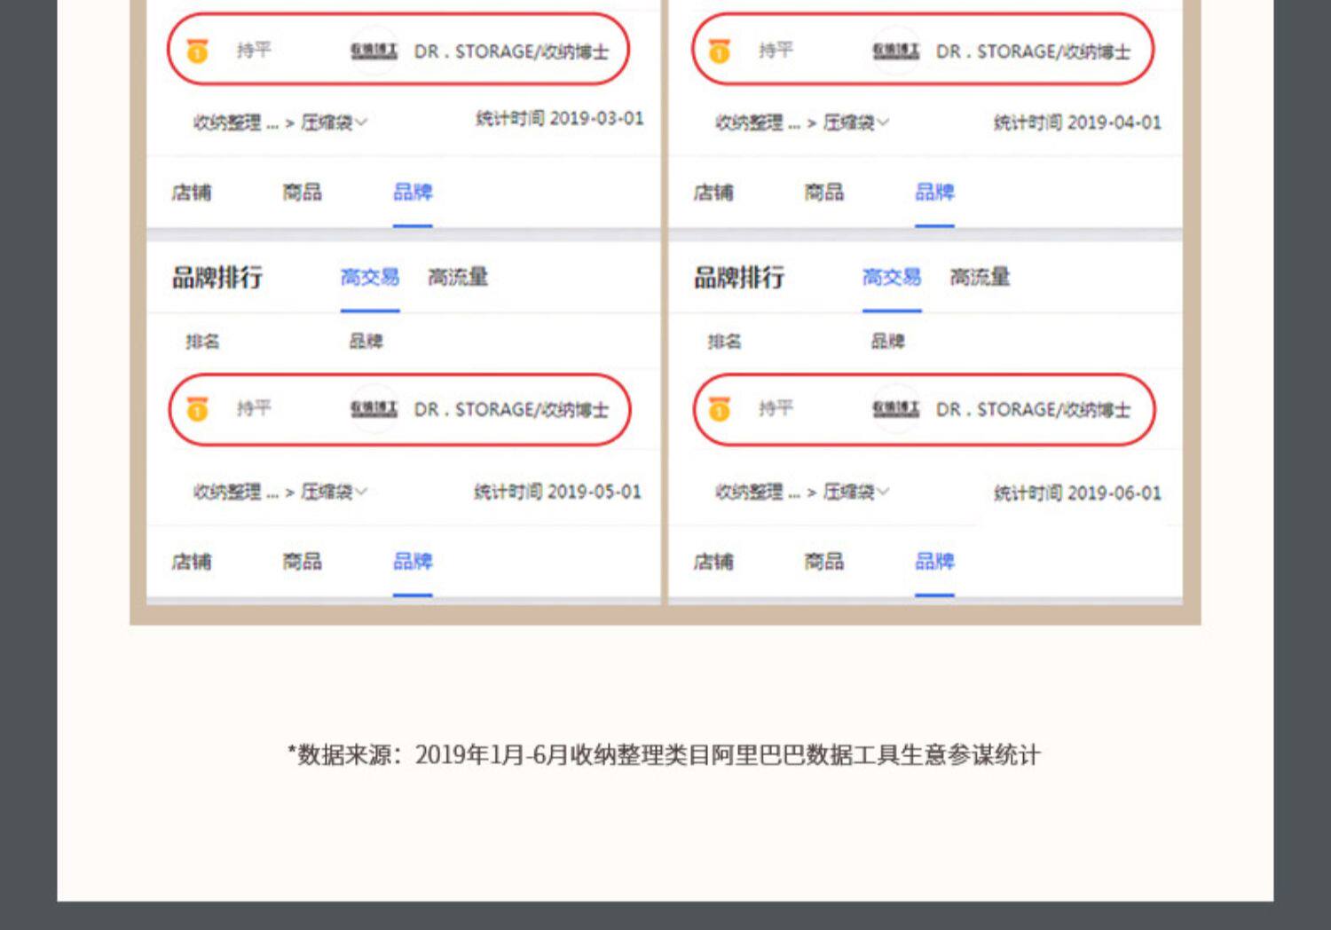The width and height of the screenshot is (1331, 930).
Task: Click DR. STORAGE/收纳博士 above the 2019-05-01 date
Action: [x=511, y=409]
